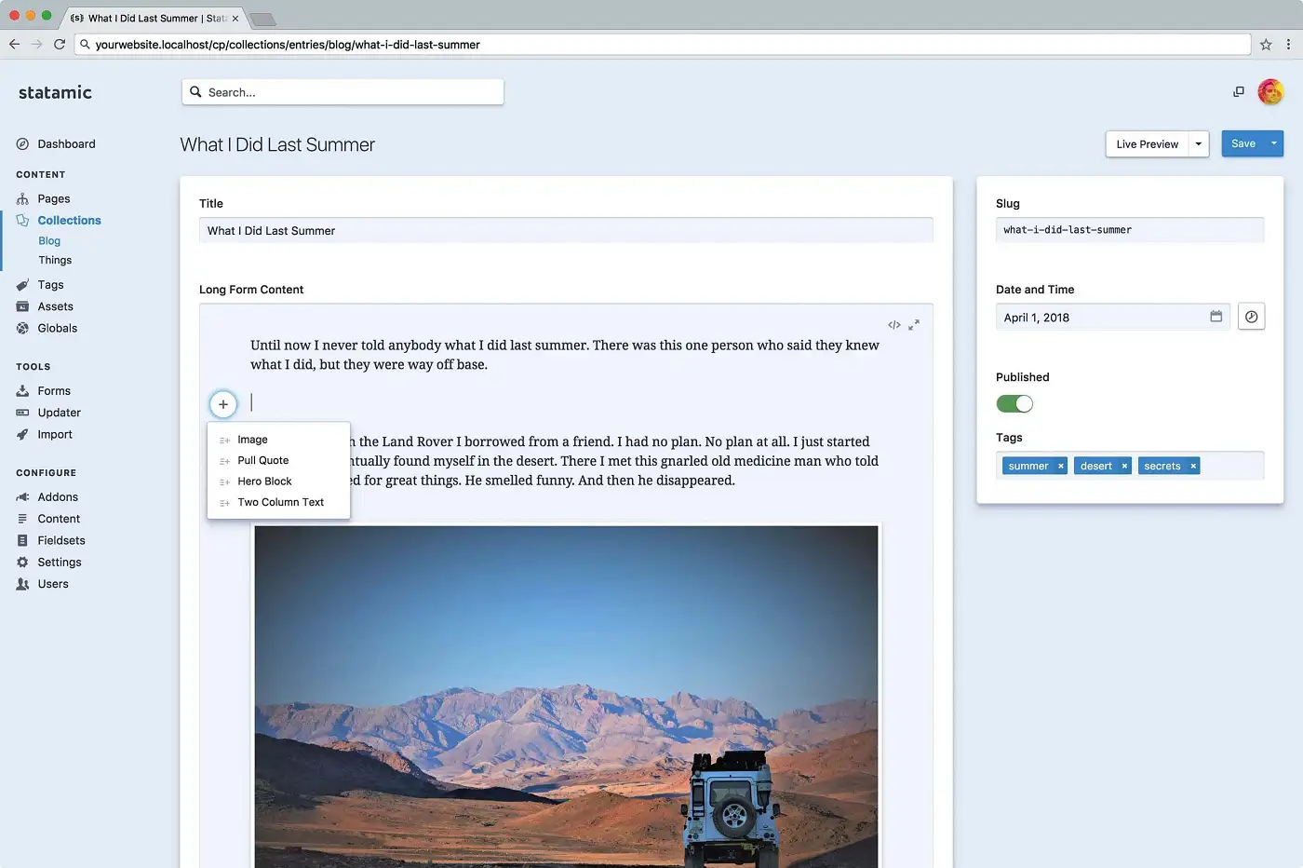The image size is (1303, 868).
Task: Click the Collections icon in sidebar
Action: (x=22, y=221)
